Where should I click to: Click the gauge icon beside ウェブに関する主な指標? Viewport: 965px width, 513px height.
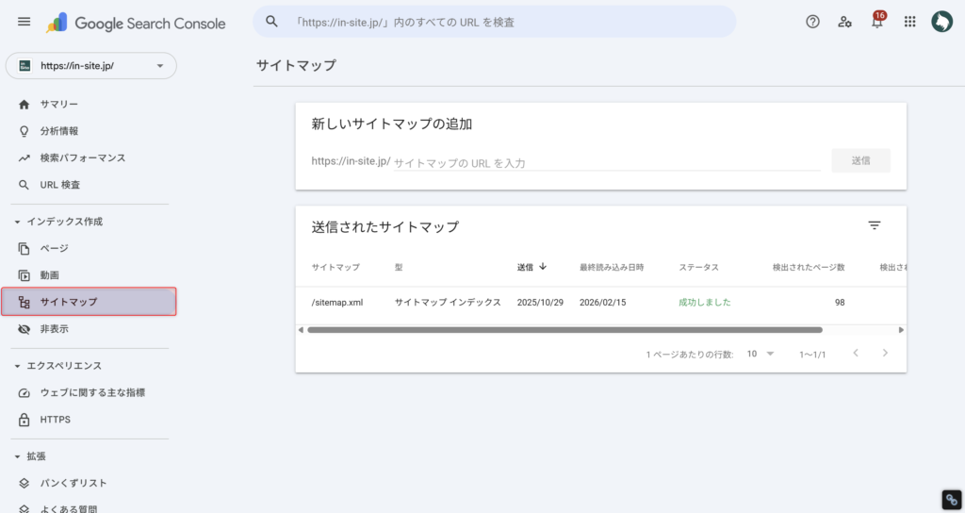point(24,393)
